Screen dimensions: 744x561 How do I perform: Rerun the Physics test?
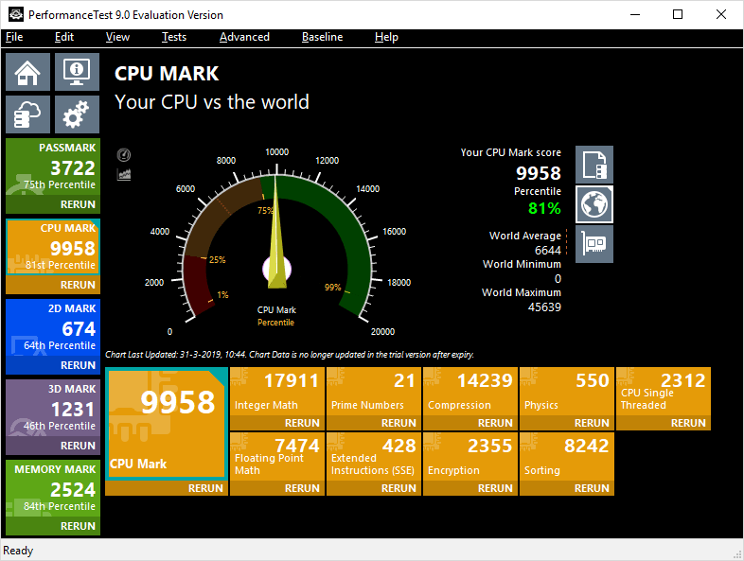tap(592, 423)
